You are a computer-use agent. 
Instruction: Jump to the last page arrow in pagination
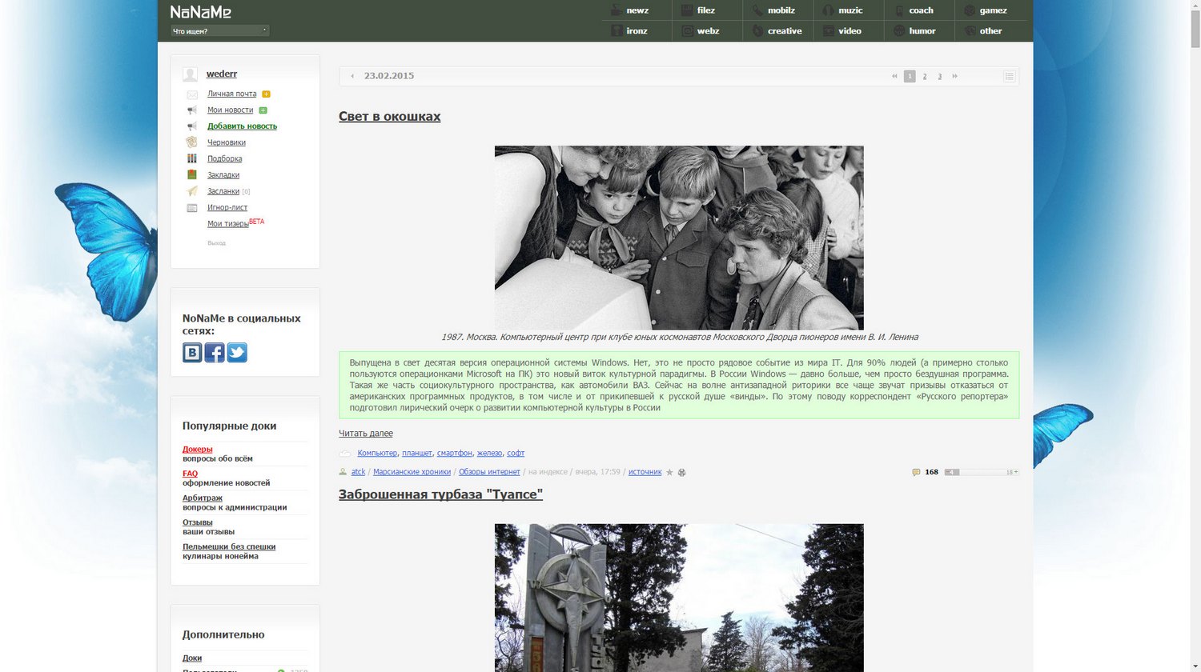954,76
